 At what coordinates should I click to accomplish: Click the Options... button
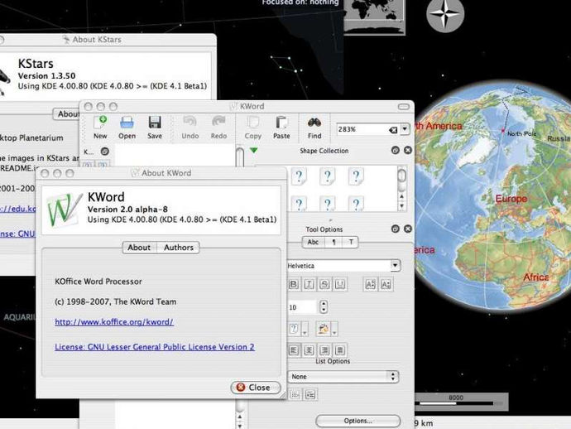point(358,421)
